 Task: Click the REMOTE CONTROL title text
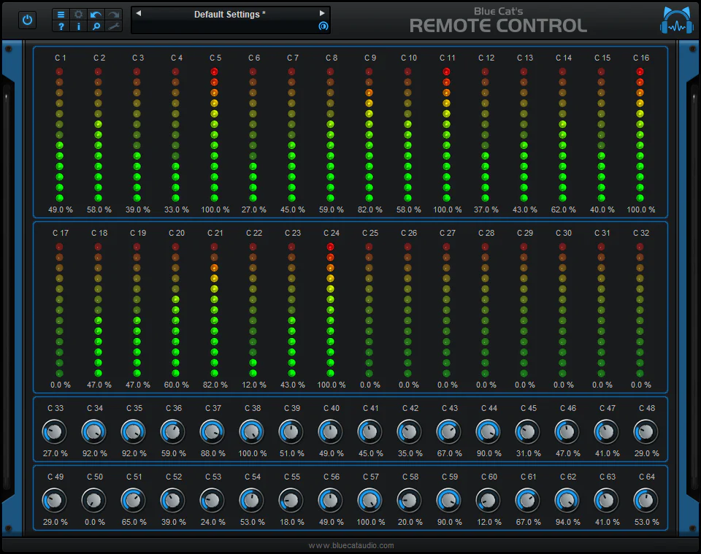pyautogui.click(x=499, y=26)
